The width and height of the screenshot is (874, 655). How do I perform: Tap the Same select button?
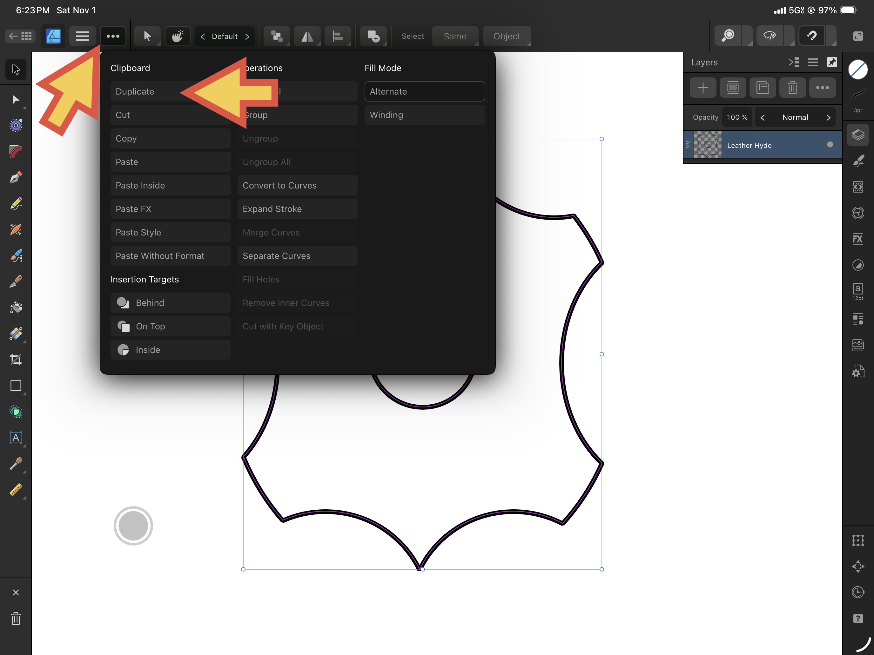point(455,36)
